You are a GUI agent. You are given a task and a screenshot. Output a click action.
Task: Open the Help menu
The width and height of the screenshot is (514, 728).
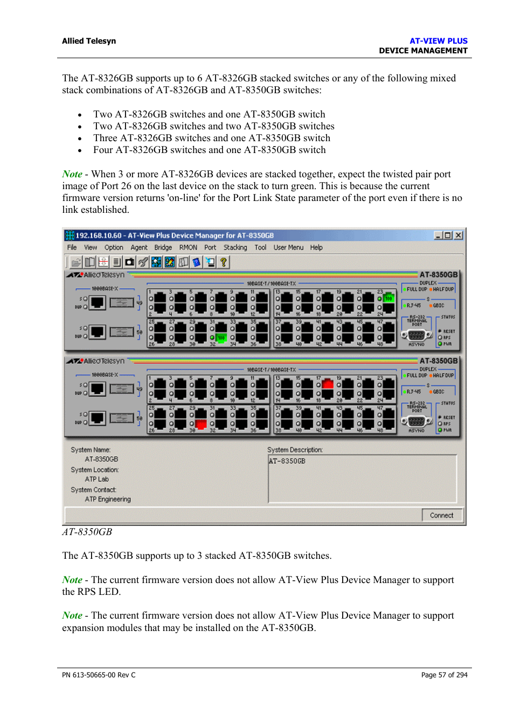pyautogui.click(x=316, y=248)
